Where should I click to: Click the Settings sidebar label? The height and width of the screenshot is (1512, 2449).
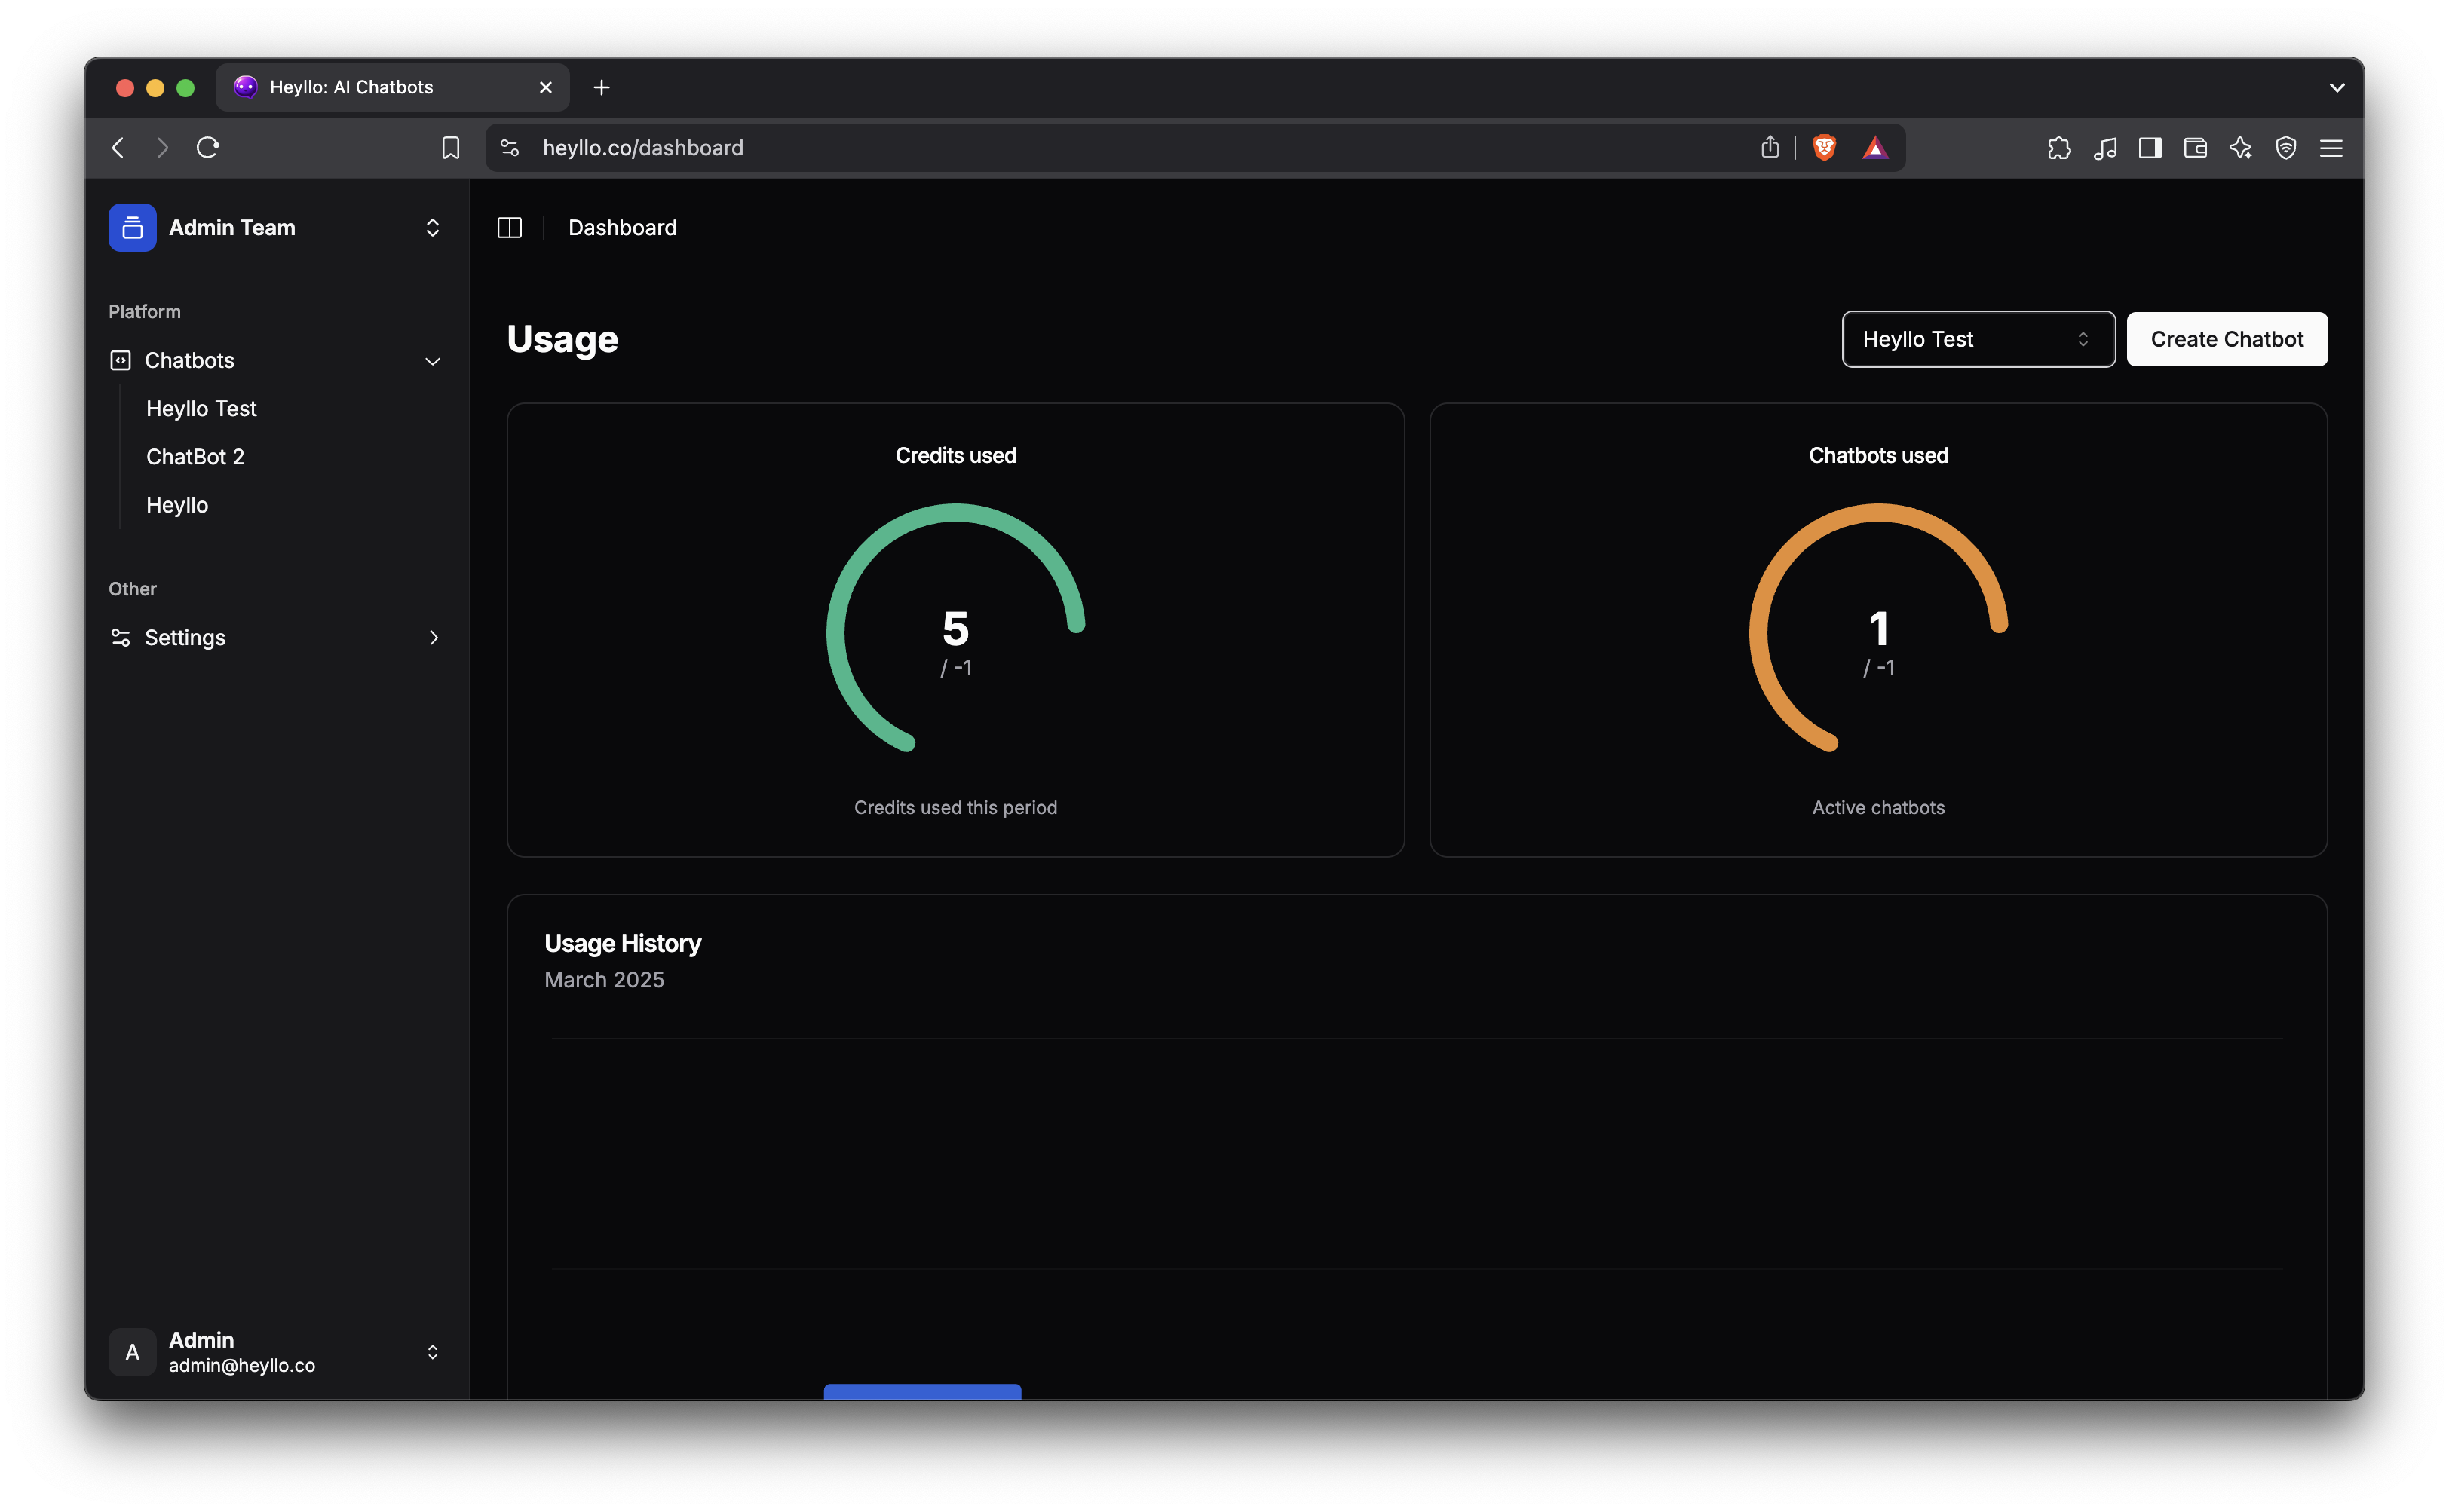pyautogui.click(x=185, y=637)
